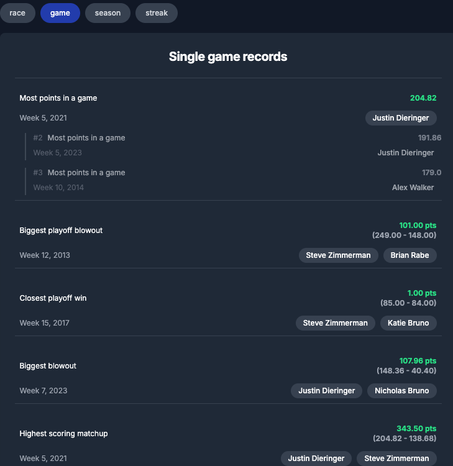Click Justin Dieringer in Highest scoring matchup

tap(316, 459)
